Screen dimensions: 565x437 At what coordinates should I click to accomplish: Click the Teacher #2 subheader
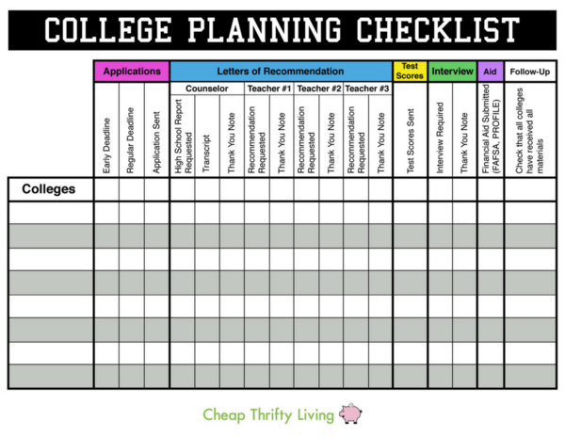pos(318,89)
